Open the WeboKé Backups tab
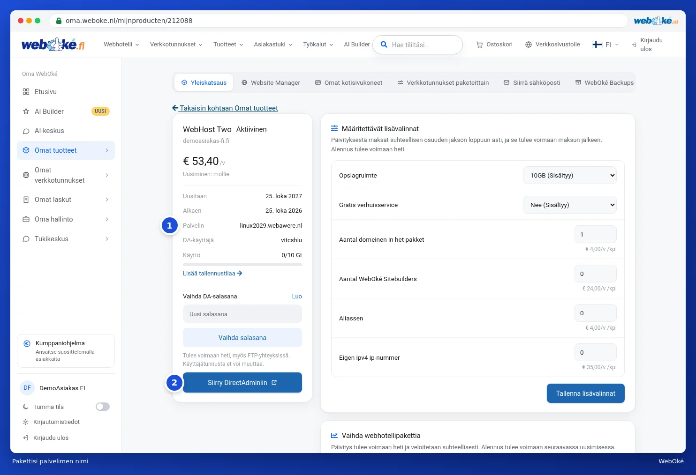 [x=605, y=82]
